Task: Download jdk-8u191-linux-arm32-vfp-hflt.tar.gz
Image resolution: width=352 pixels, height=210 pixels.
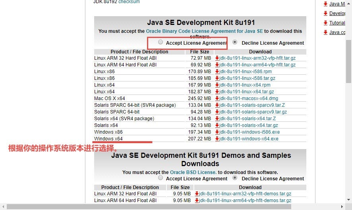Action: (257, 58)
